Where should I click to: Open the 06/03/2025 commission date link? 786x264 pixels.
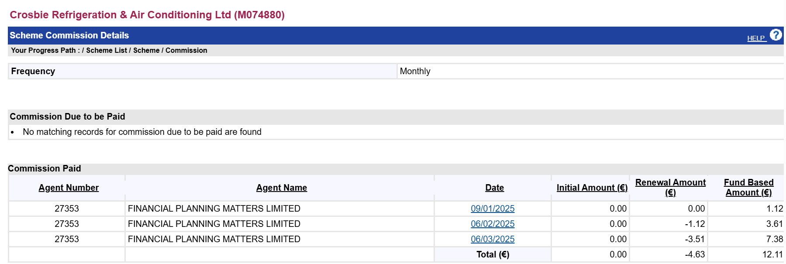click(x=493, y=239)
